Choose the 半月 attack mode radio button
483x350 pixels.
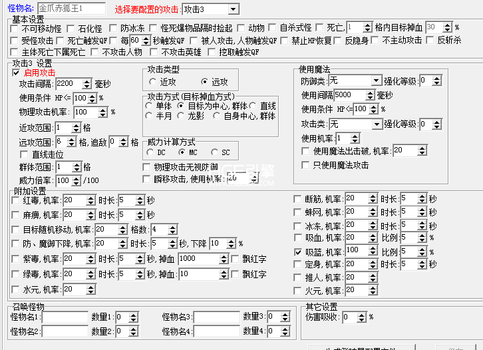click(149, 116)
